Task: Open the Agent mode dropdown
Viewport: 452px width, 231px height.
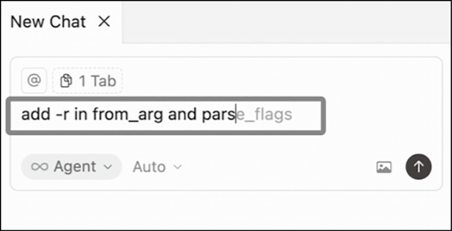Action: [72, 167]
